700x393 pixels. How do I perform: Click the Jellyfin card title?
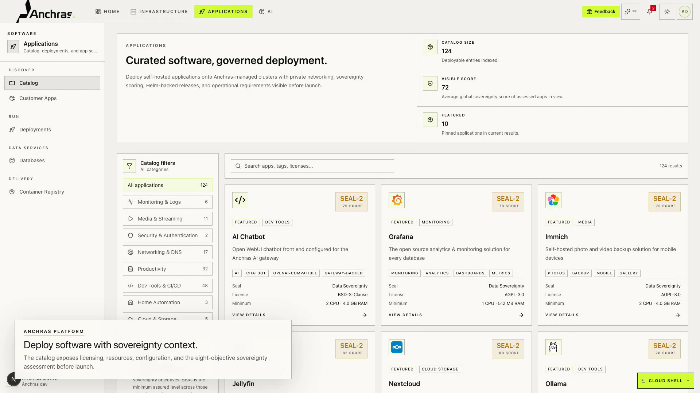[243, 384]
